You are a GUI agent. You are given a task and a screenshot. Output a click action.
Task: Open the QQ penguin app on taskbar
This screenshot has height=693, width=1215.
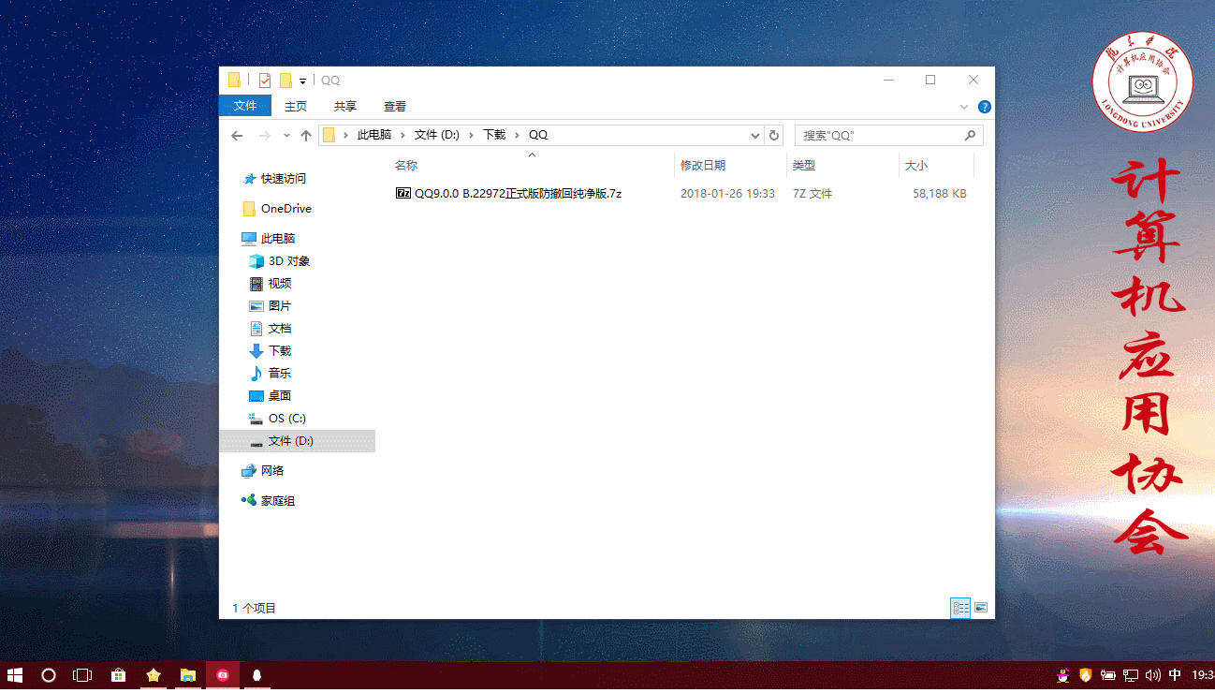257,675
